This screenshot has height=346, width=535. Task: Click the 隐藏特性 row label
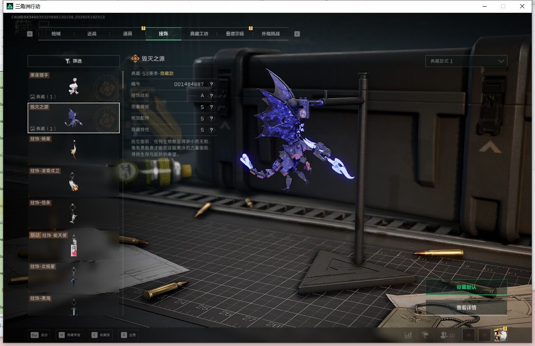click(x=140, y=130)
